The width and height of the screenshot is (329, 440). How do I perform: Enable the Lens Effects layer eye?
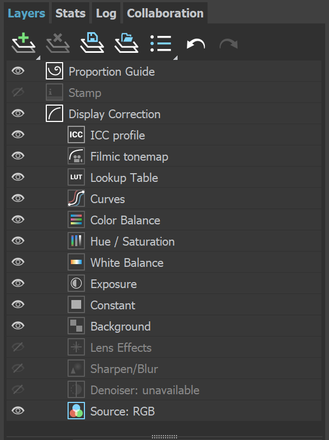[18, 347]
